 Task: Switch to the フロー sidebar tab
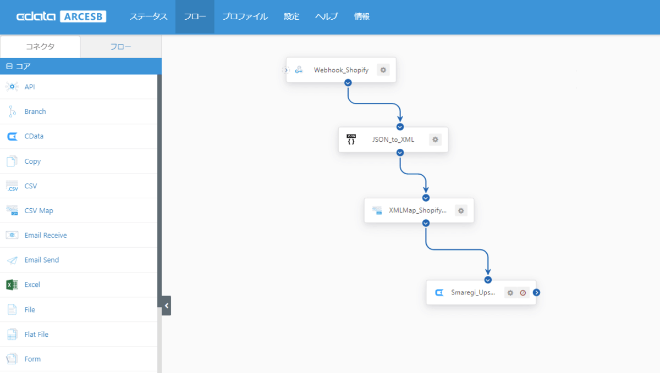point(120,47)
